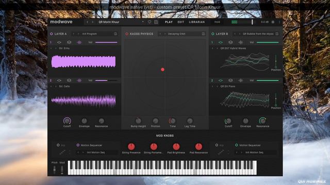Adjust the master volume slider
Image resolution: width=330 pixels, height=185 pixels.
[243, 22]
